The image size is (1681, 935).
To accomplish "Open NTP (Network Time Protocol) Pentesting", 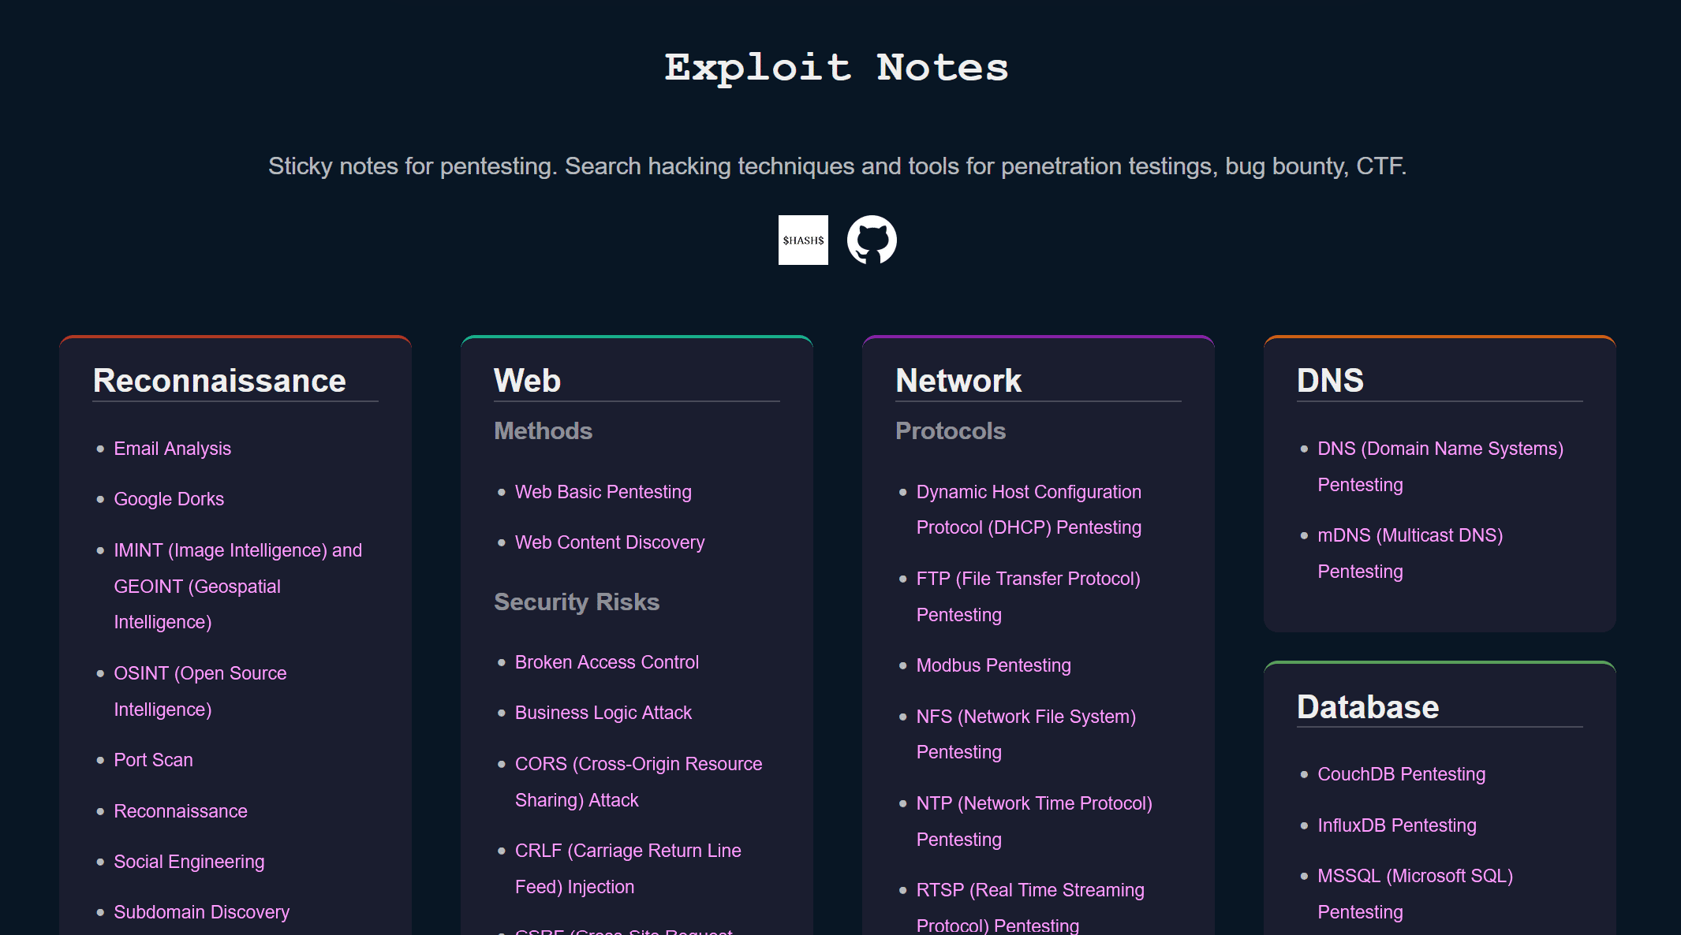I will [x=1033, y=803].
